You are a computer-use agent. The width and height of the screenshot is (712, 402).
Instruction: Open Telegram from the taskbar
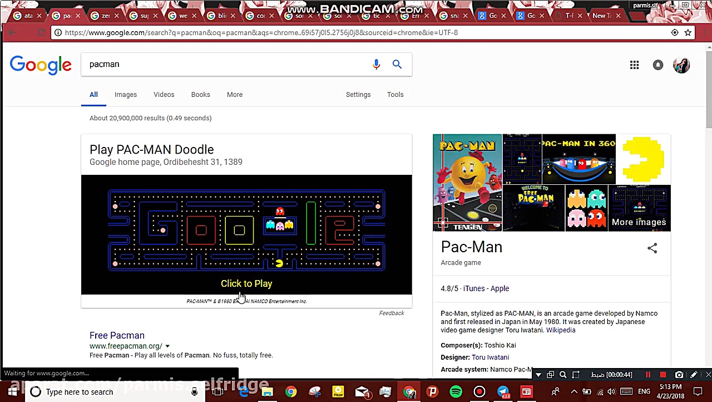click(503, 392)
